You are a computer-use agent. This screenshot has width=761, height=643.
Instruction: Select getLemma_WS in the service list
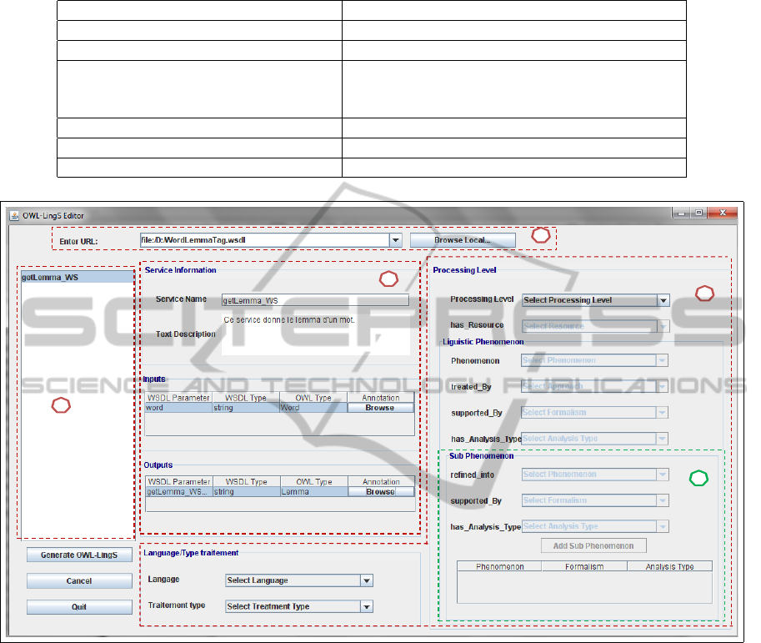click(76, 277)
